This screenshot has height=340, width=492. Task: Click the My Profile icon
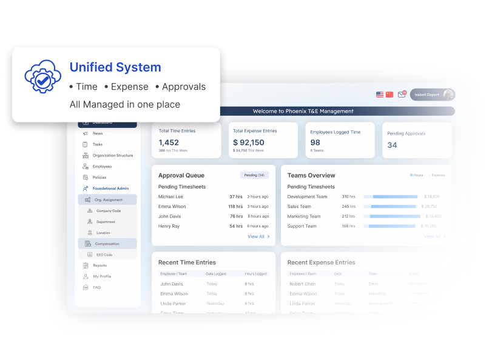(86, 276)
